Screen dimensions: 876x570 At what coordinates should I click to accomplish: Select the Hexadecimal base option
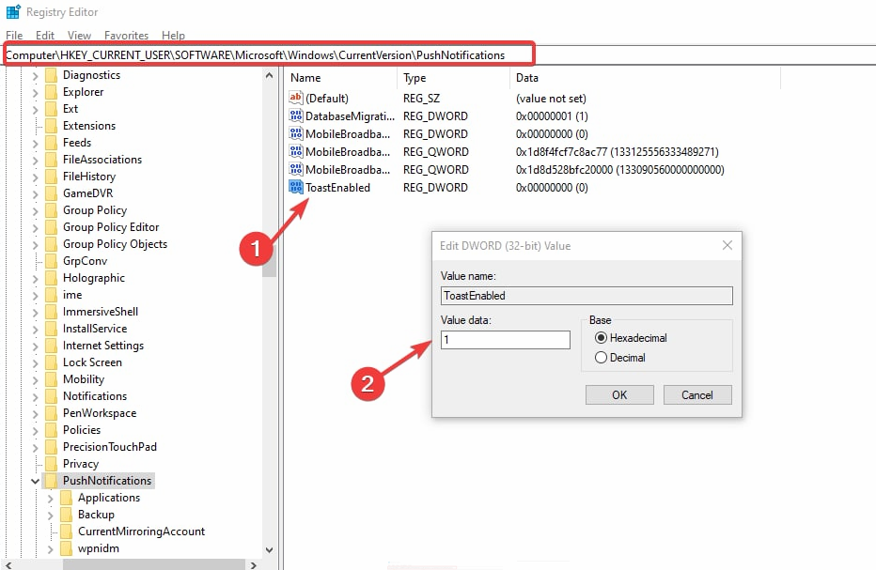pyautogui.click(x=602, y=338)
